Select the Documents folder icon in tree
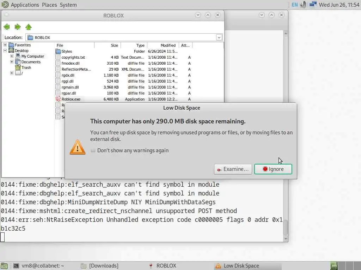Viewport: 361px width, 270px height. (18, 62)
